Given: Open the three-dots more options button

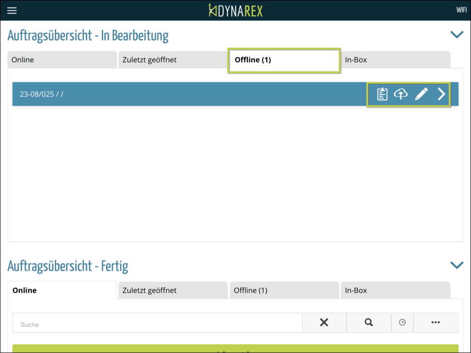Looking at the screenshot, I should click(436, 323).
